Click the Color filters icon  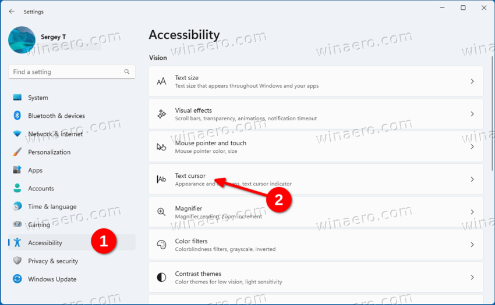[x=161, y=245]
